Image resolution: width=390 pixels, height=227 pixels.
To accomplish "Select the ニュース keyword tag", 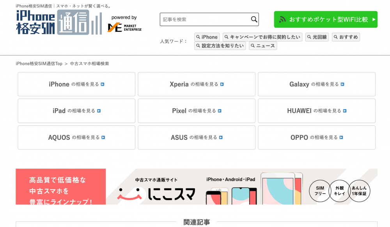I will (263, 46).
